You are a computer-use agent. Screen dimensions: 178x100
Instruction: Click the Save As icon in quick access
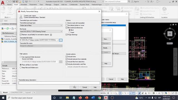pyautogui.click(x=17, y=1)
